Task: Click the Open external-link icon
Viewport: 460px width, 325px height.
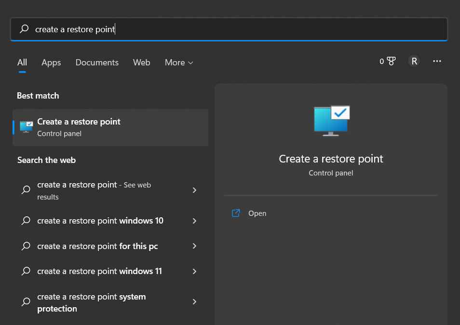Action: coord(236,213)
